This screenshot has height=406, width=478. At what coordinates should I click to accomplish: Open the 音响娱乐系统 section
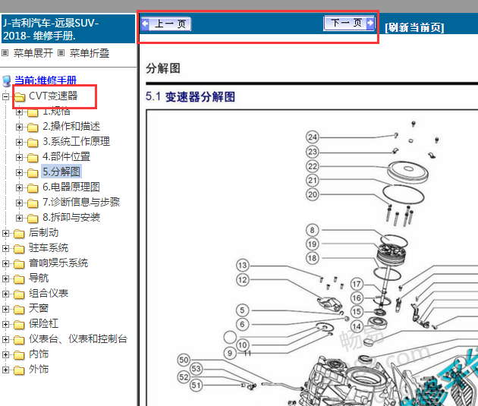58,263
